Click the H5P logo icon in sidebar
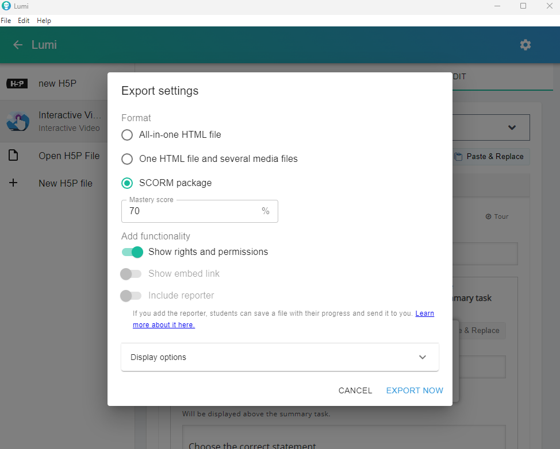The image size is (560, 449). (17, 84)
